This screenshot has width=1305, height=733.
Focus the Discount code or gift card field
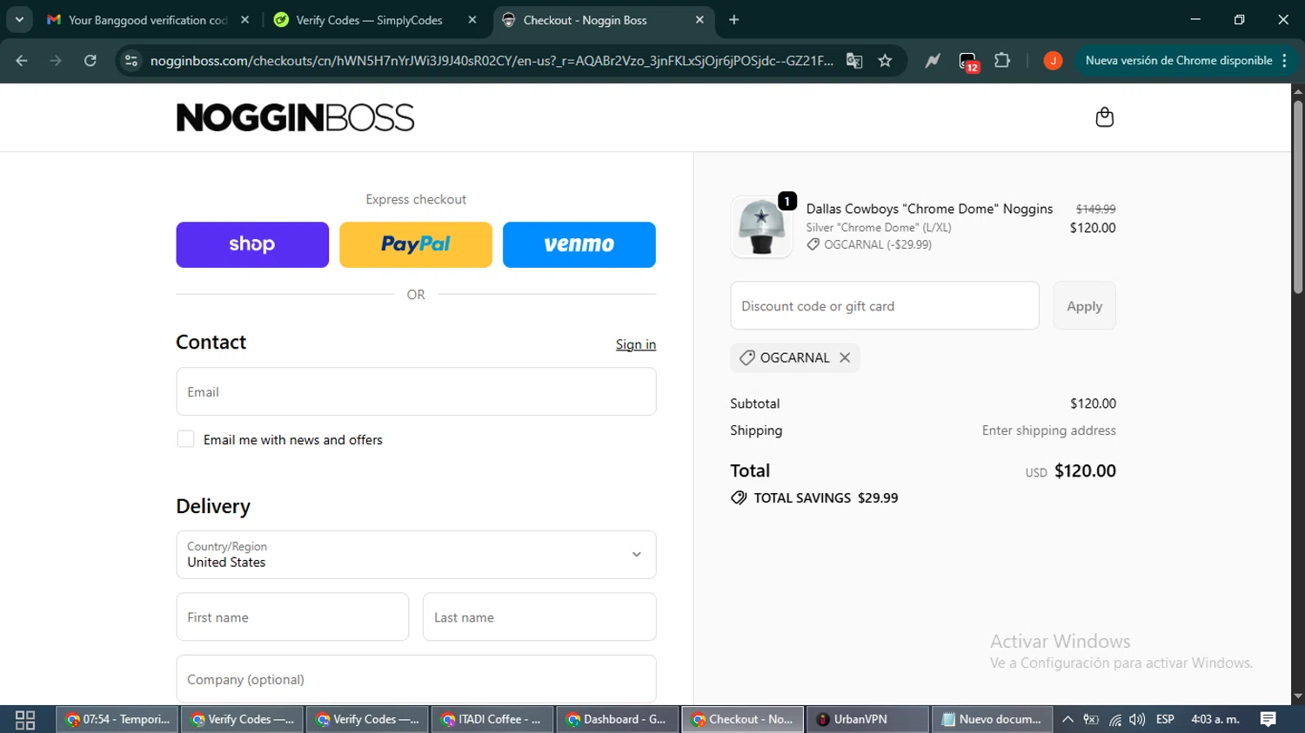click(885, 306)
